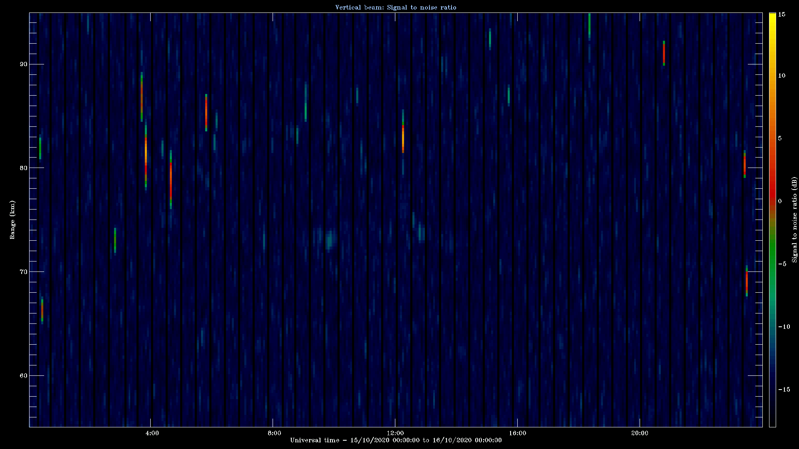
Task: Click the -5 dB colorbar label
Action: tap(782, 264)
